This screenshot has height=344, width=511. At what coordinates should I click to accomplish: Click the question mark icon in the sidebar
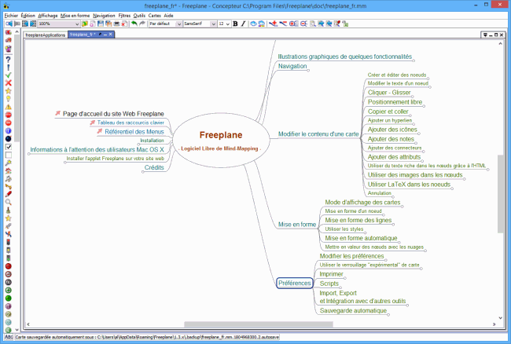click(x=9, y=59)
